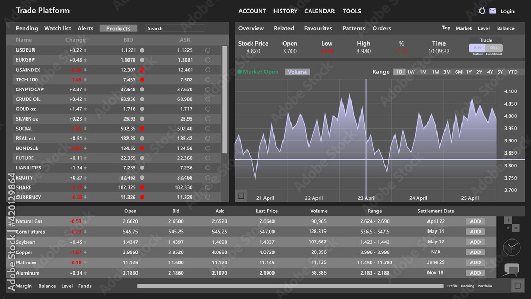The width and height of the screenshot is (531, 299).
Task: Set chart range to 1W
Action: 411,72
